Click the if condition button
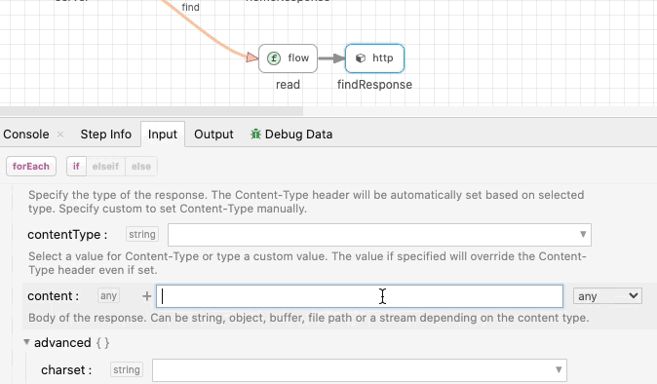657x384 pixels. [76, 167]
